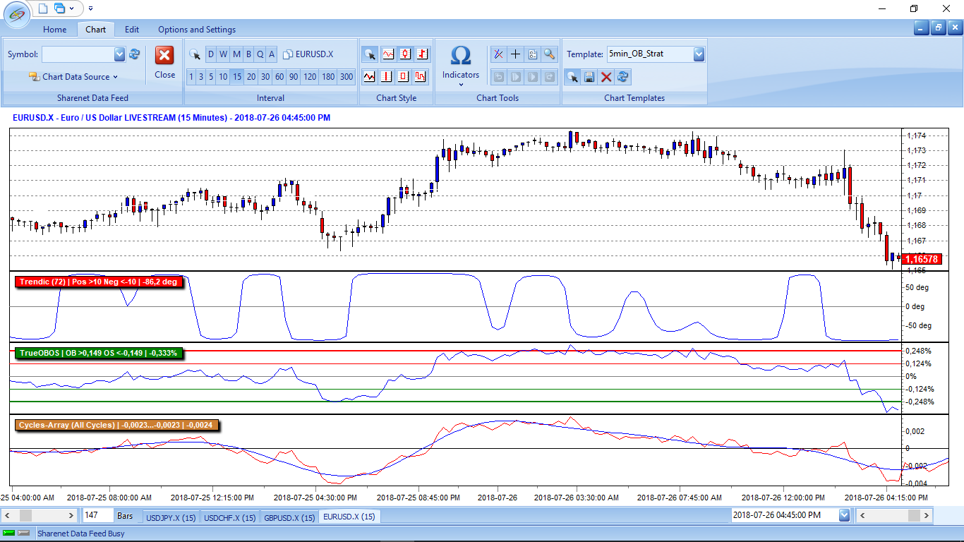964x542 pixels.
Task: Click the bottom-left horizontal chart scrollbar
Action: 41,516
